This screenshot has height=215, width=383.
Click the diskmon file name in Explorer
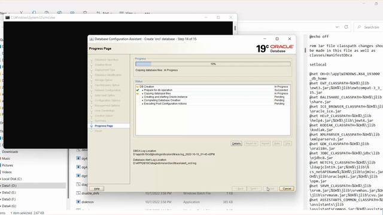[87, 202]
